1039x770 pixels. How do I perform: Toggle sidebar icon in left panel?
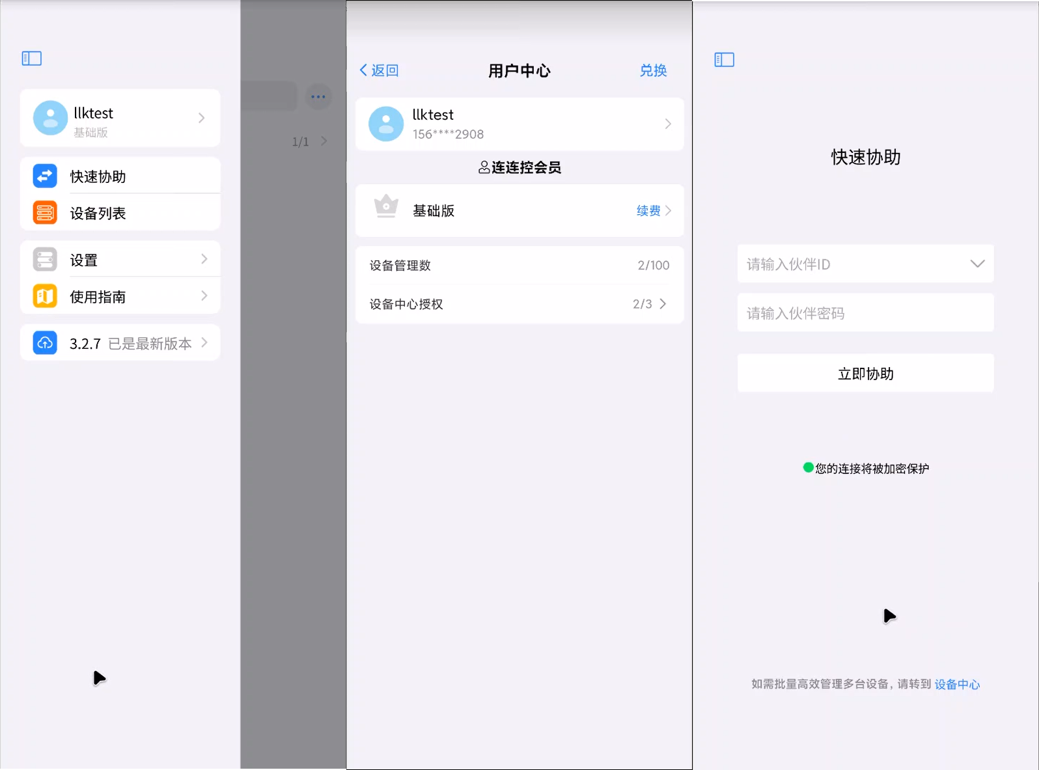(x=32, y=59)
